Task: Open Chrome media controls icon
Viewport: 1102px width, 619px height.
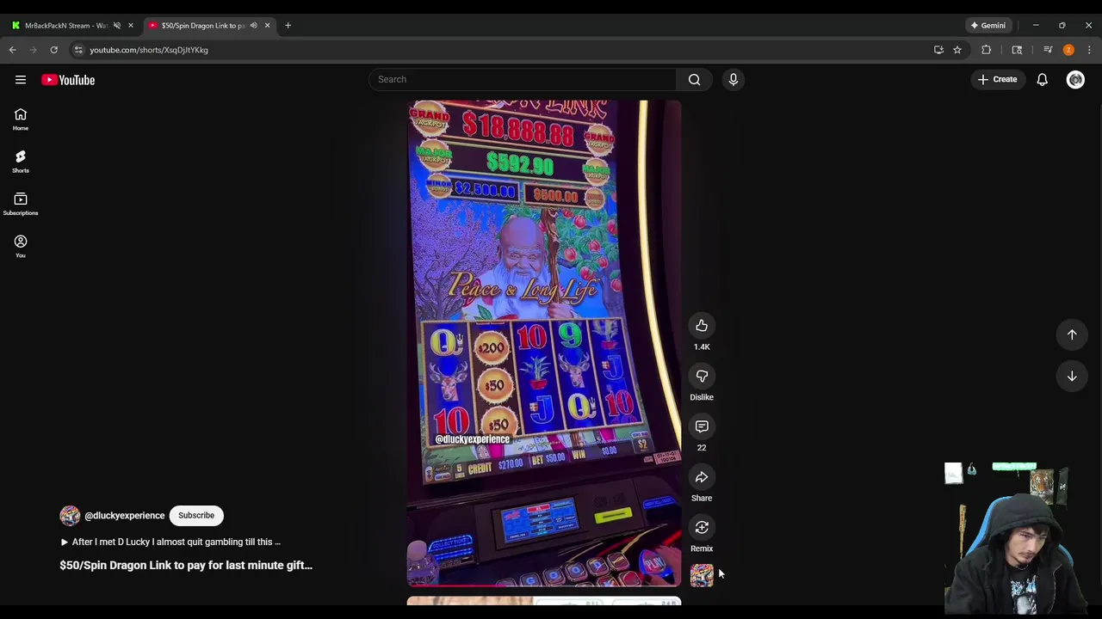Action: point(1048,50)
